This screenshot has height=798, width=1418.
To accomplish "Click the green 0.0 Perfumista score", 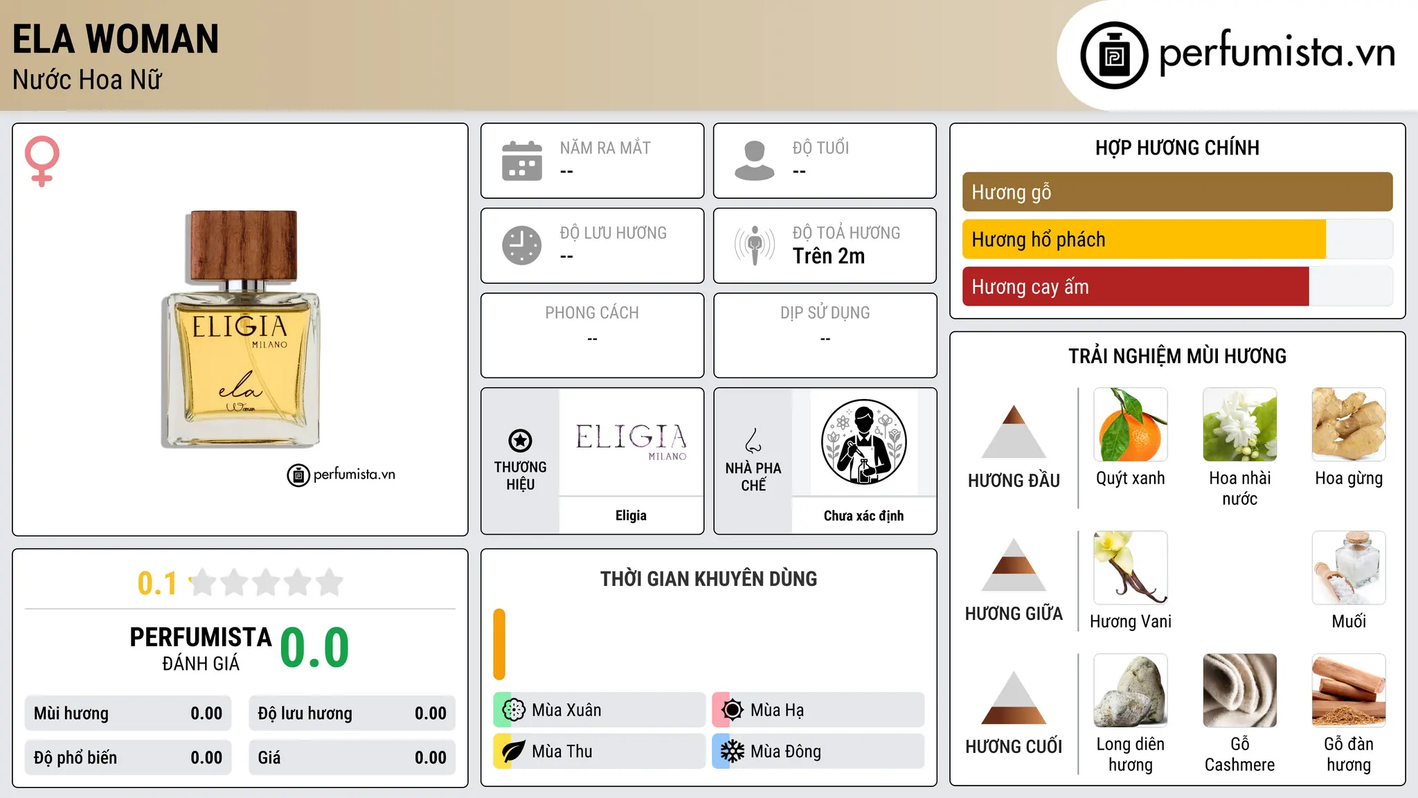I will [x=314, y=648].
